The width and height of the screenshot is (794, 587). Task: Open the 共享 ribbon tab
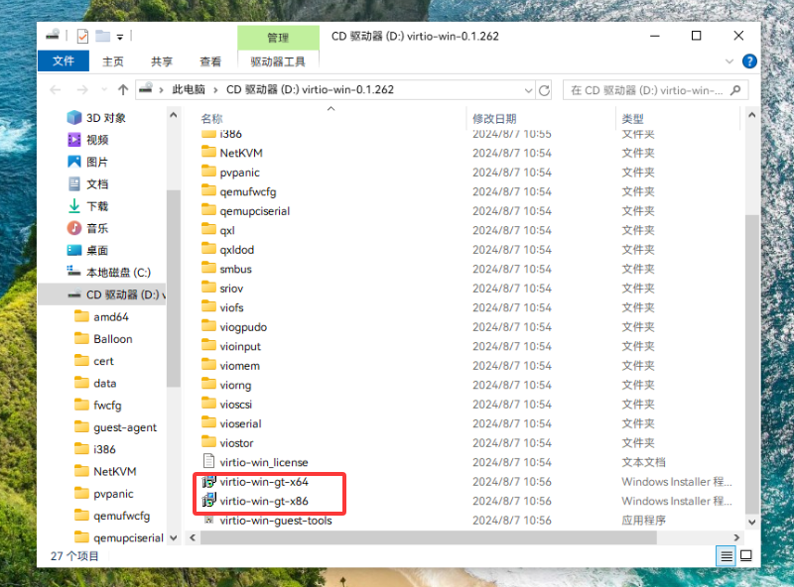pyautogui.click(x=162, y=61)
